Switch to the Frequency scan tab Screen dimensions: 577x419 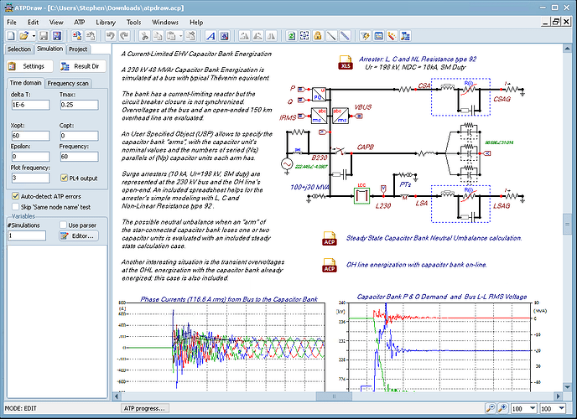click(x=68, y=83)
